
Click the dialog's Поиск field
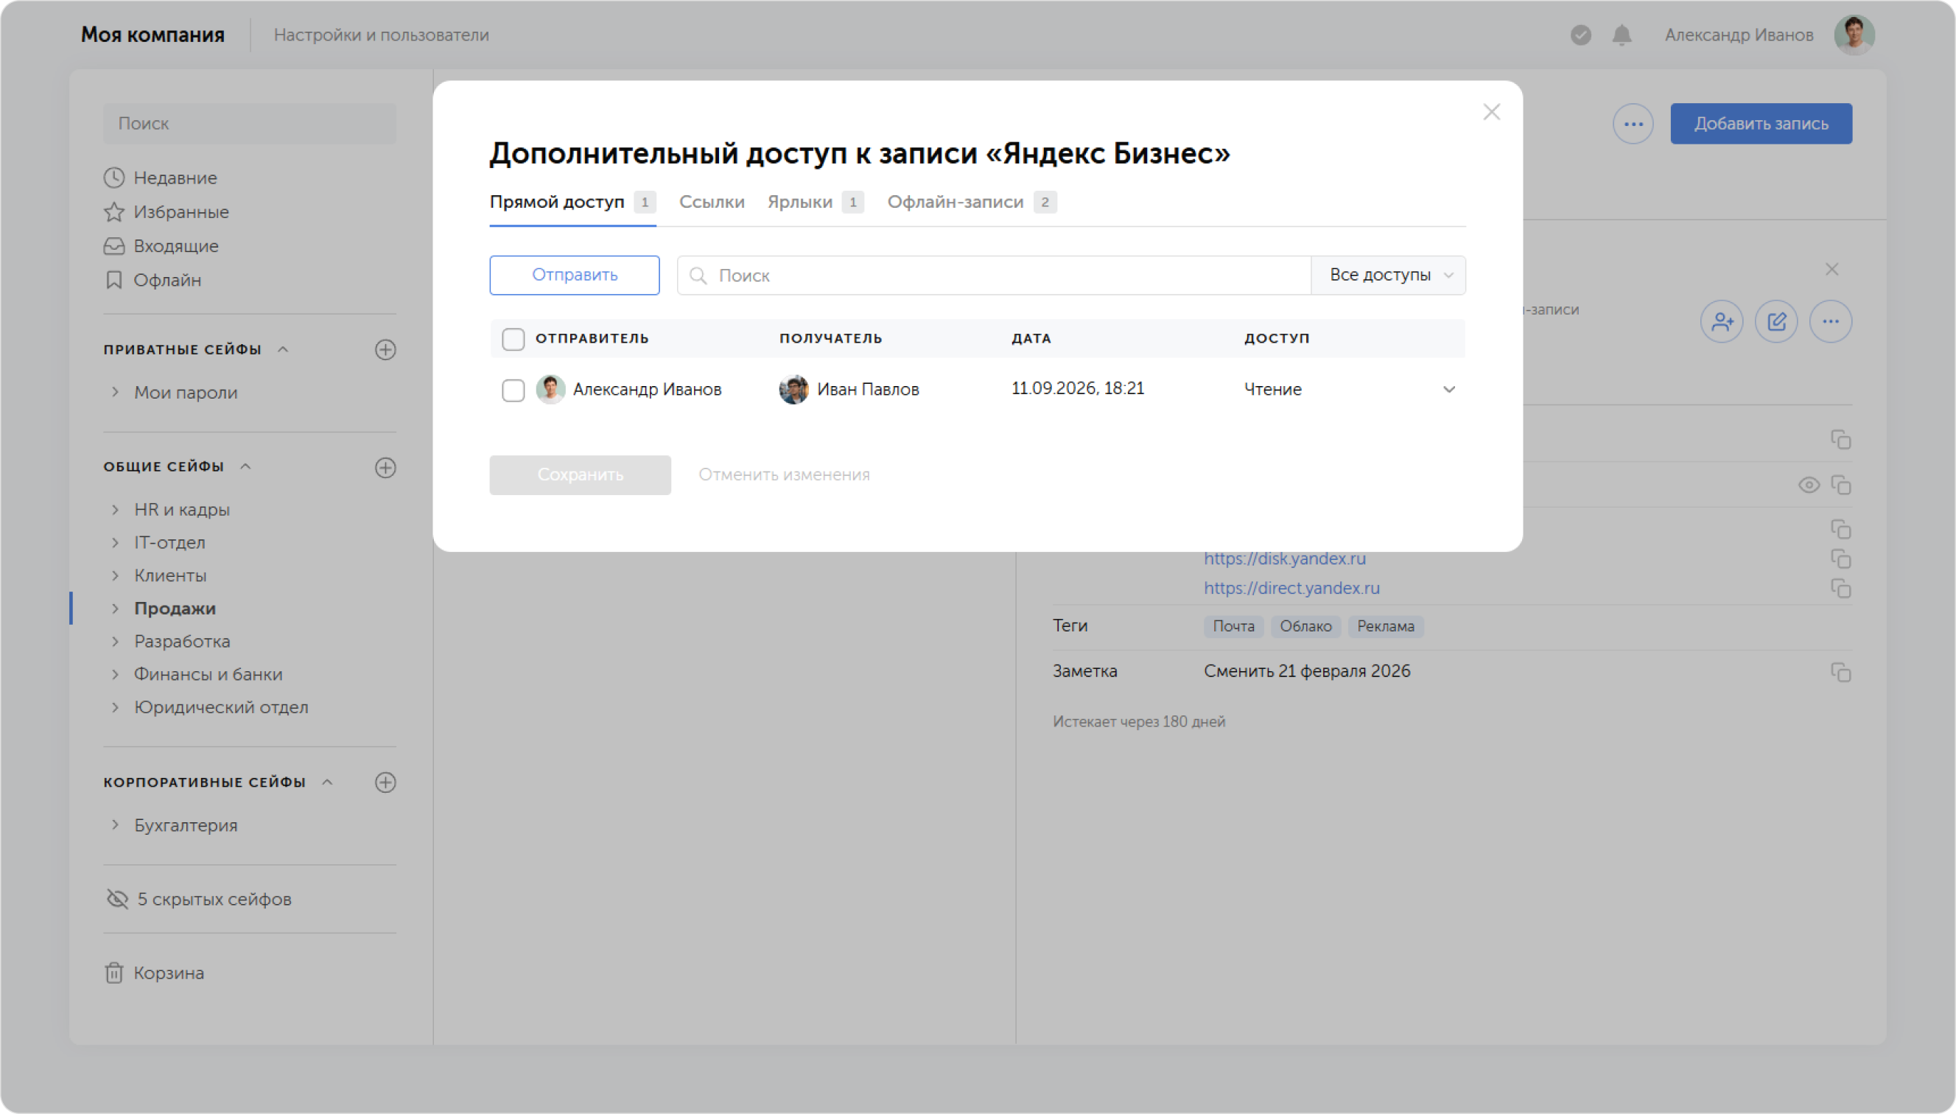(x=994, y=276)
